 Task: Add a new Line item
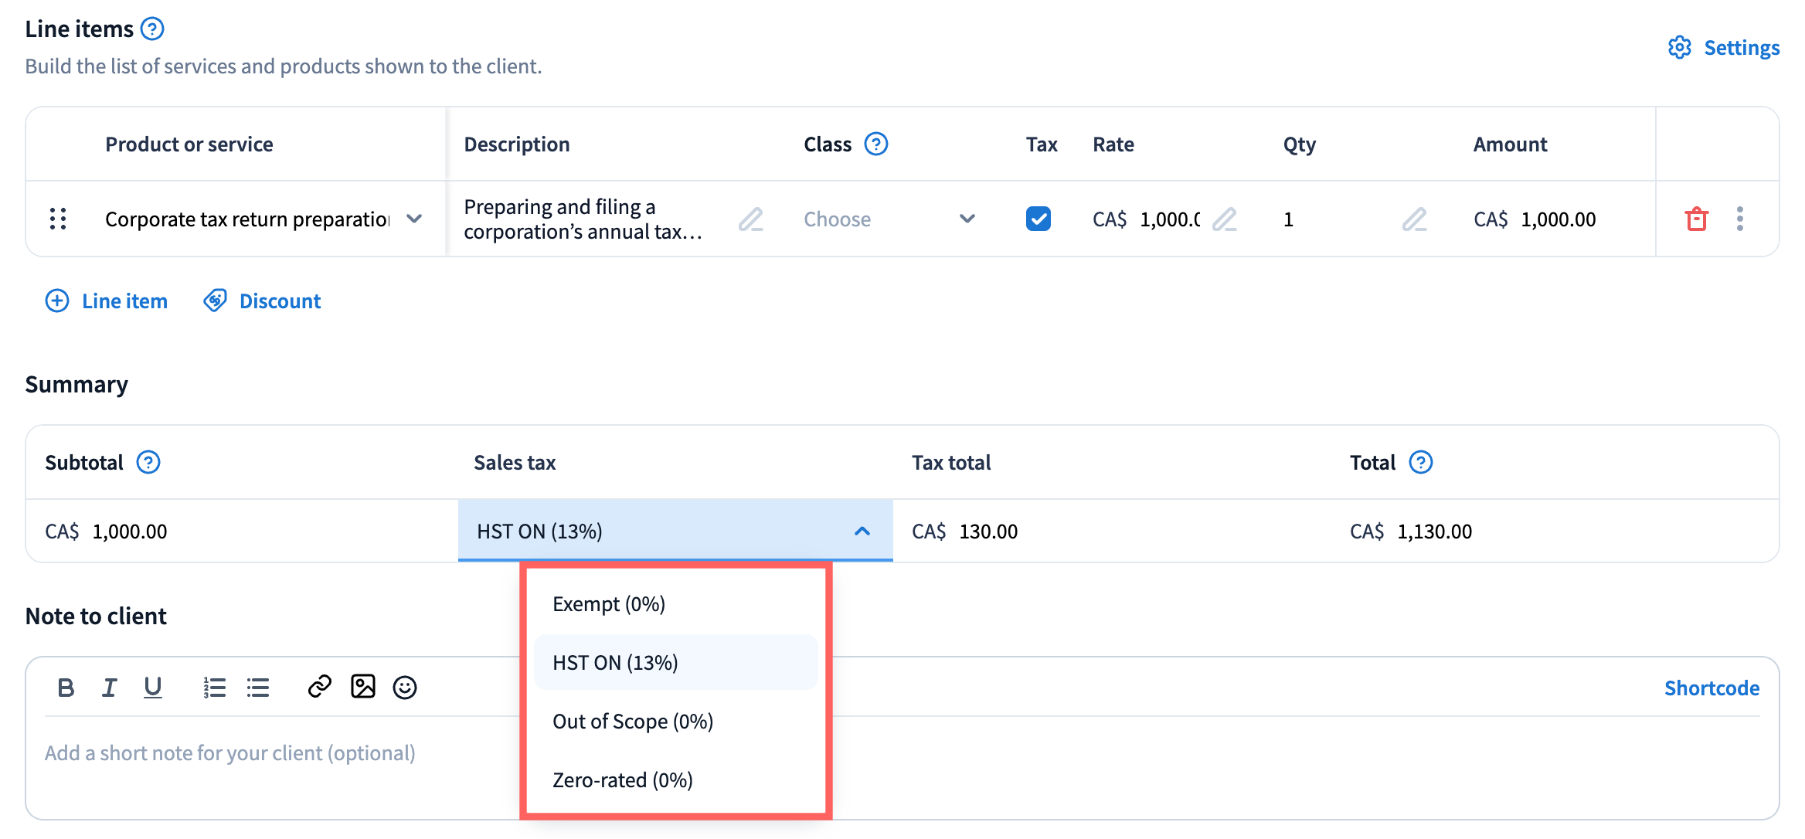[107, 301]
